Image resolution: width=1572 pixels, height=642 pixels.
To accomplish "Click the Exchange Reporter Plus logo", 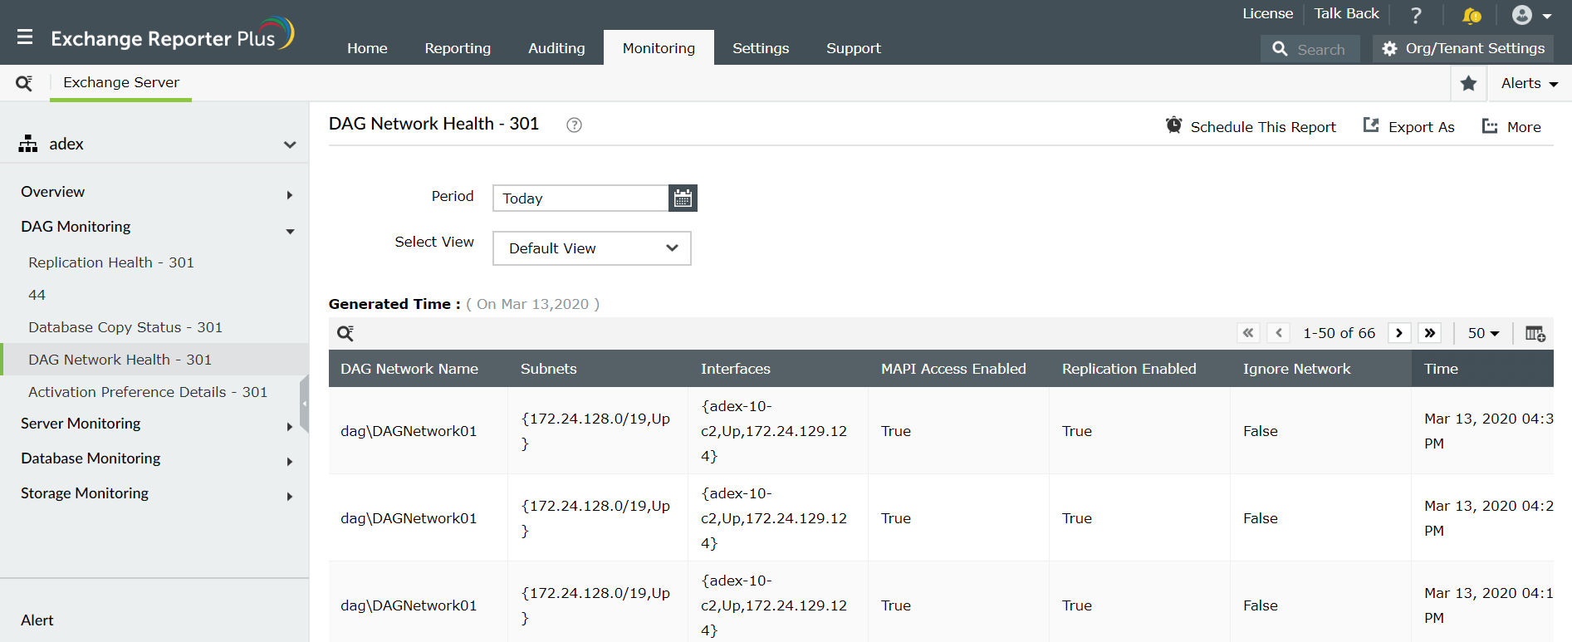I will pyautogui.click(x=173, y=35).
